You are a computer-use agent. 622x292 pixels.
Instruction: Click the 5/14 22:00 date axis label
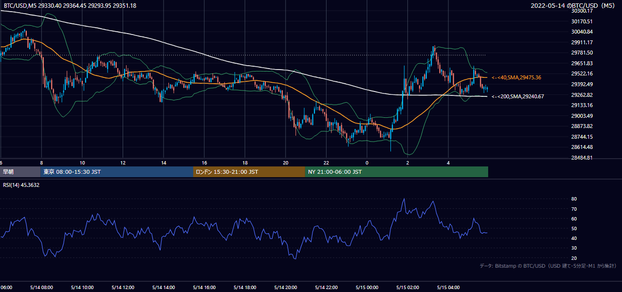coord(326,287)
